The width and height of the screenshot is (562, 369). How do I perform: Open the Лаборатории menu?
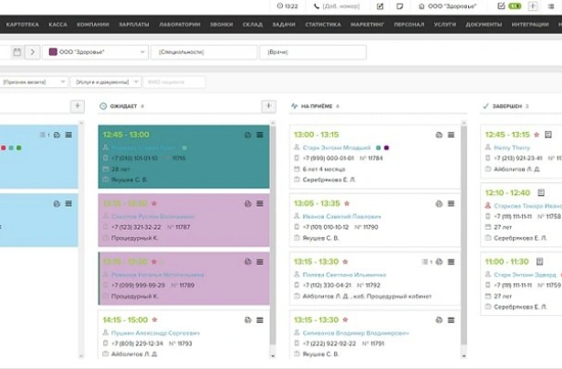(179, 25)
